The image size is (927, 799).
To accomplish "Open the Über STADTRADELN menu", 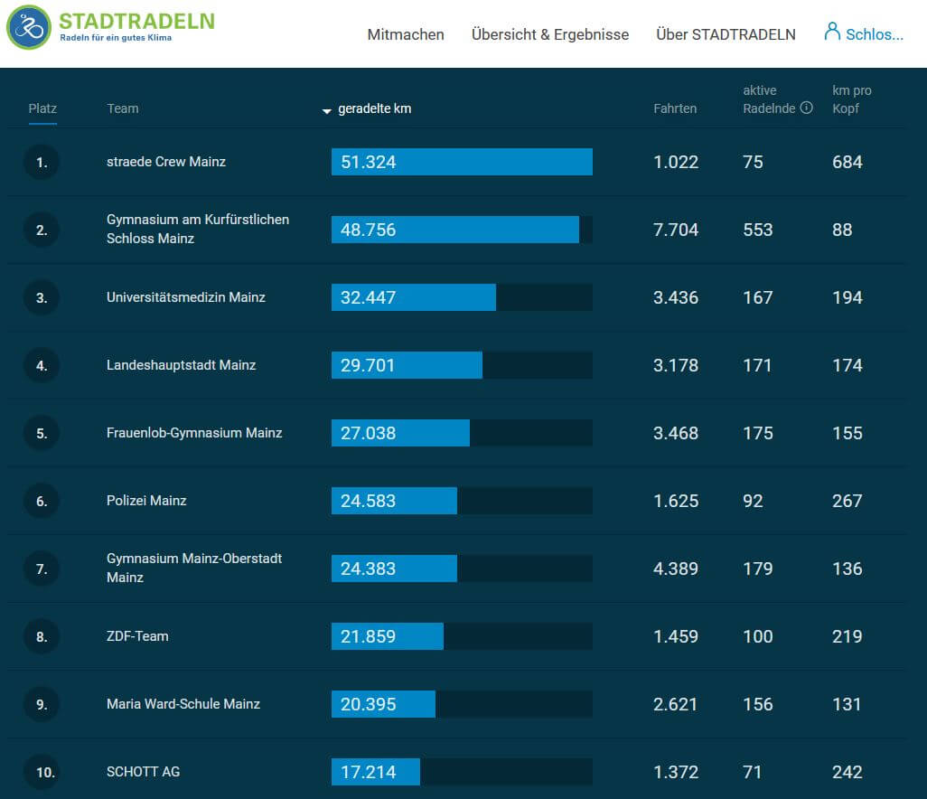I will click(x=726, y=34).
